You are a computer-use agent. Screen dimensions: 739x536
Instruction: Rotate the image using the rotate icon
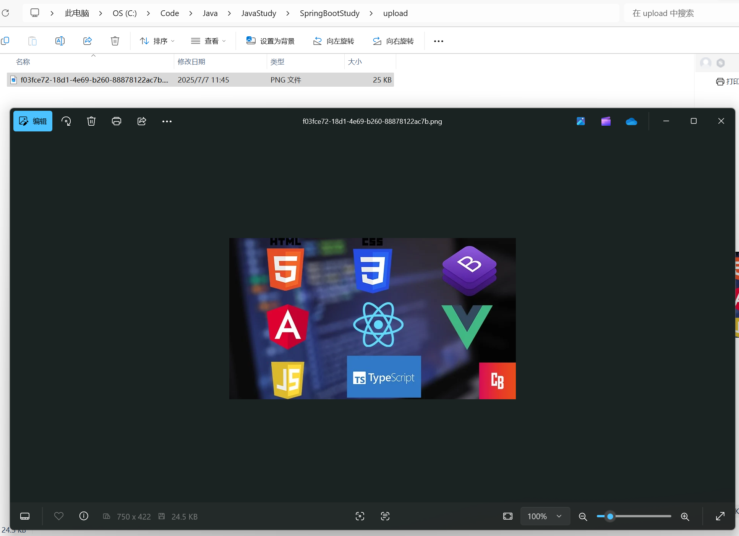point(66,121)
